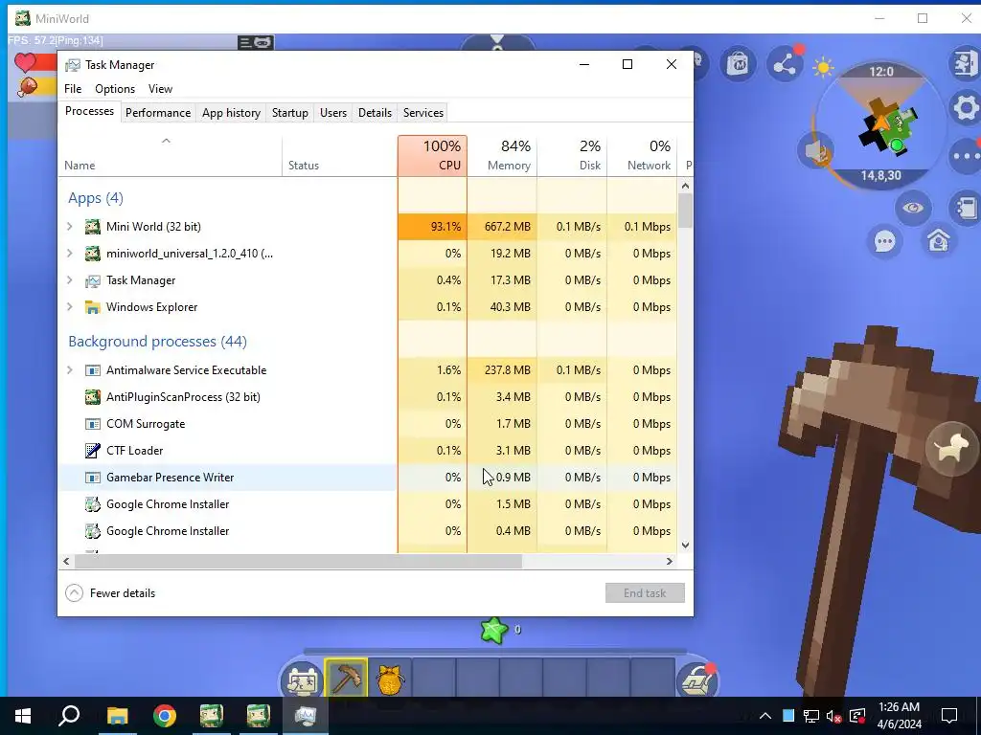981x735 pixels.
Task: Click the Apps (4) group heading
Action: point(96,198)
